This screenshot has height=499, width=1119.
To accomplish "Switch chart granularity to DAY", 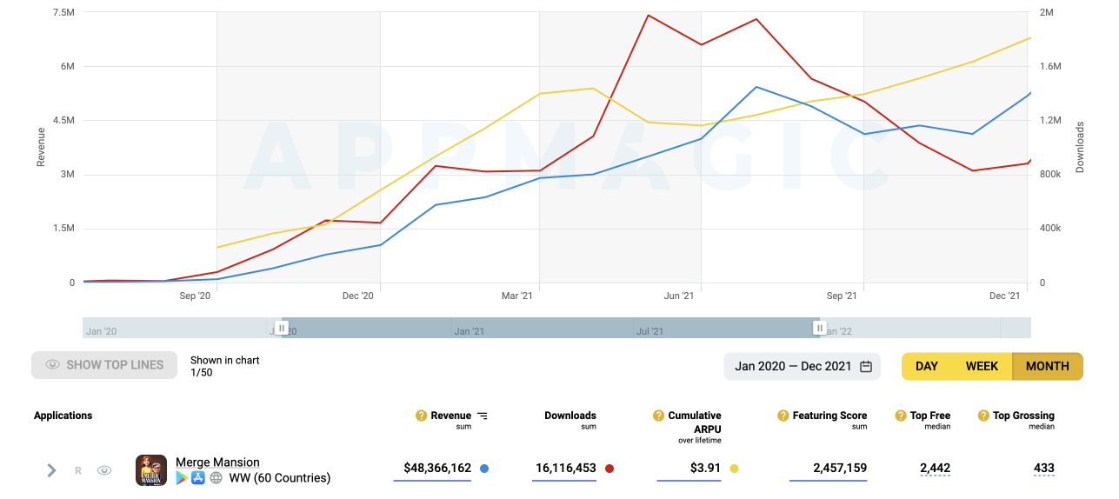I will [927, 366].
